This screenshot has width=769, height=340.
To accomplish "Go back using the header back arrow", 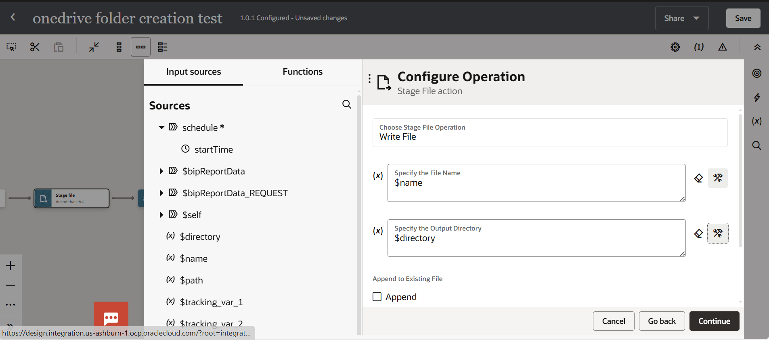I will click(x=13, y=17).
